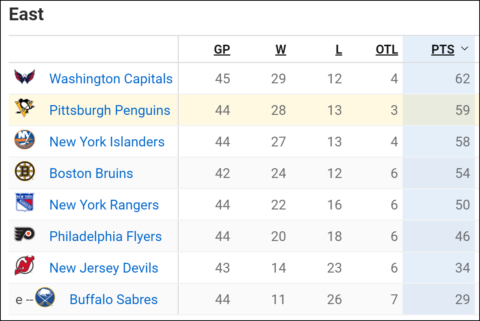The width and height of the screenshot is (480, 321).
Task: Open the Pittsburgh Penguins team page
Action: 110,110
